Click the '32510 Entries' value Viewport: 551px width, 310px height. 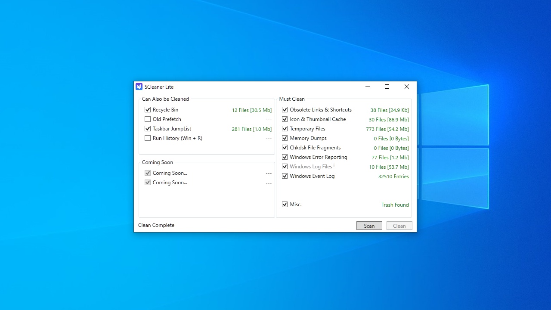[x=393, y=177]
